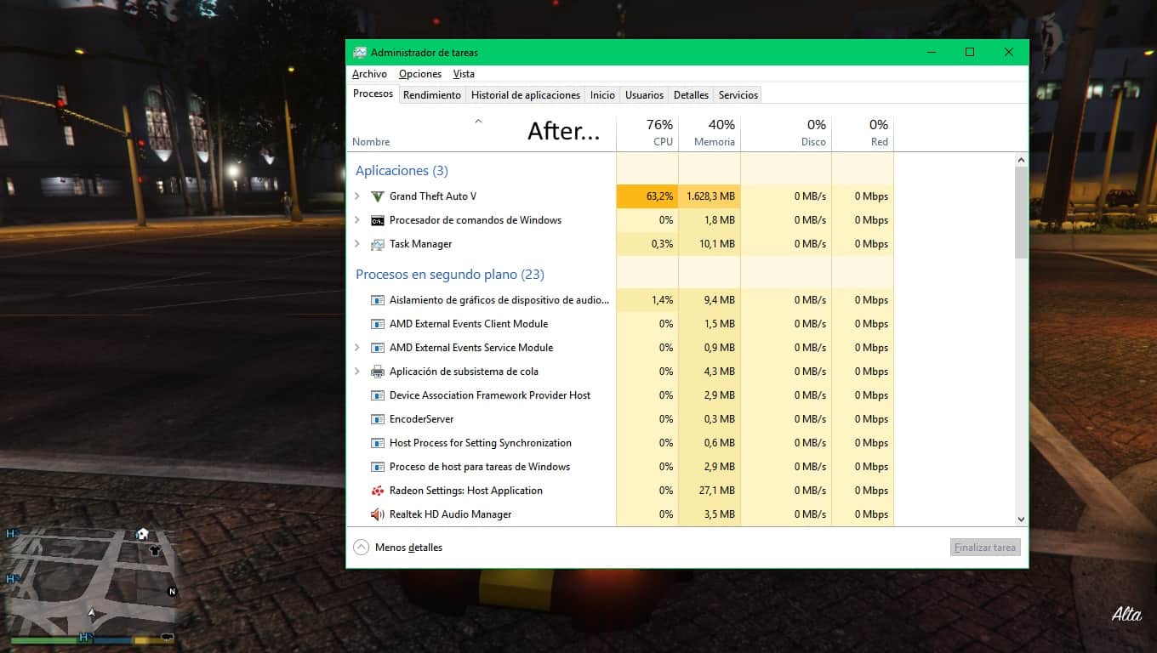Open the Opciones menu

[420, 74]
